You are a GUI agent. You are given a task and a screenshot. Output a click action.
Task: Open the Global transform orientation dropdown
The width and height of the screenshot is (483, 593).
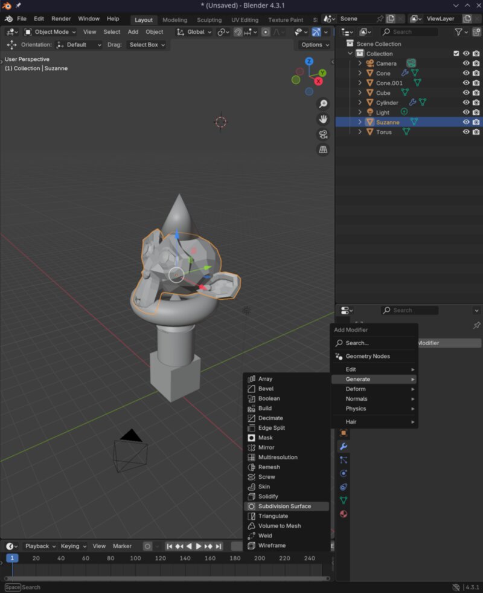point(194,32)
